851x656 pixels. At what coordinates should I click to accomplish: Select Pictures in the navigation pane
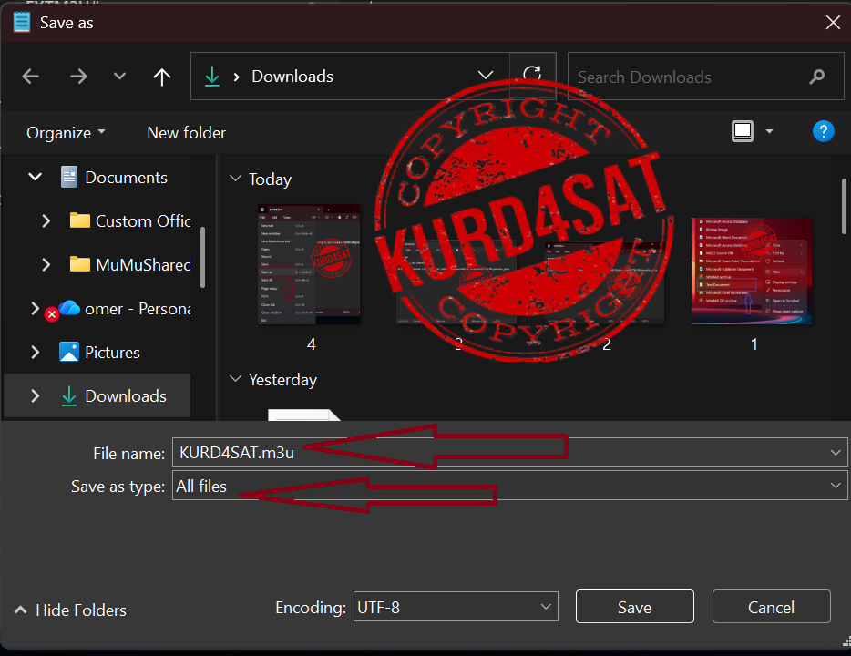112,353
